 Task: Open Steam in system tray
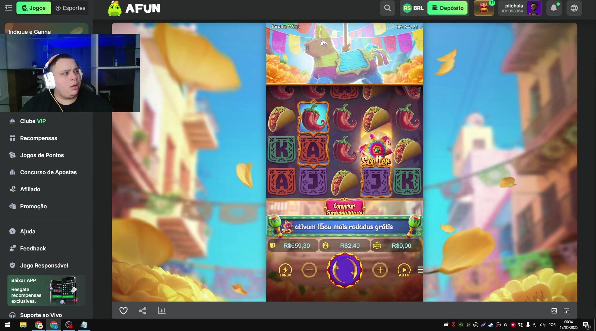[491, 325]
